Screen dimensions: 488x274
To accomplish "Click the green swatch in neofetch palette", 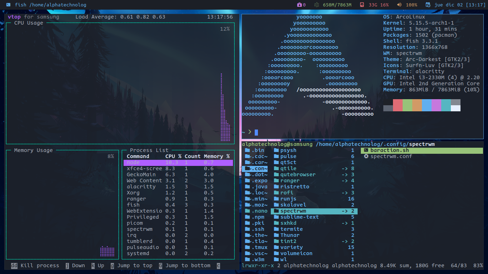I will (x=407, y=105).
